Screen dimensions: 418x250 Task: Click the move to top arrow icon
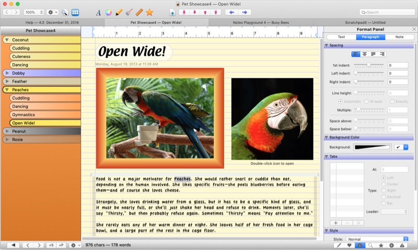(216, 12)
